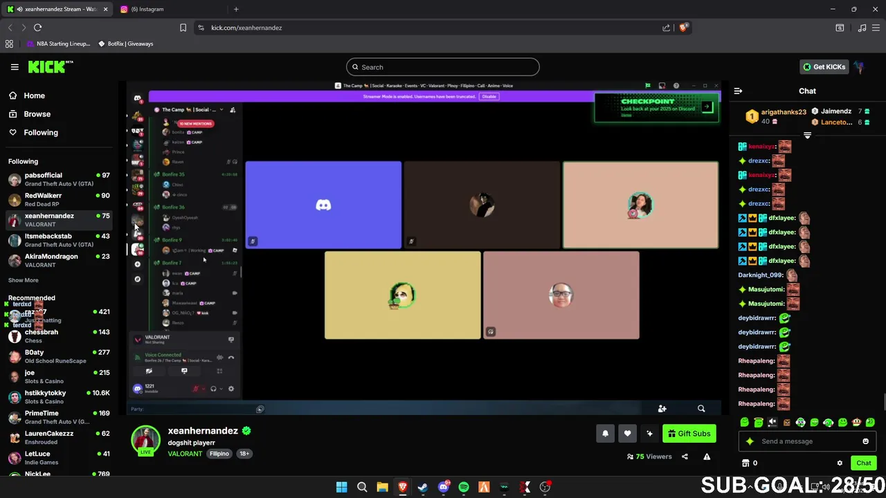Viewport: 886px width, 498px height.
Task: Open File Explorer from the taskbar
Action: coord(382,487)
